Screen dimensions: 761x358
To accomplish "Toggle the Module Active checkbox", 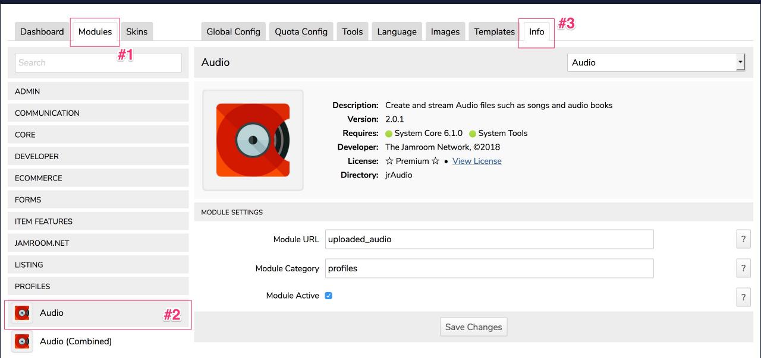I will click(328, 296).
